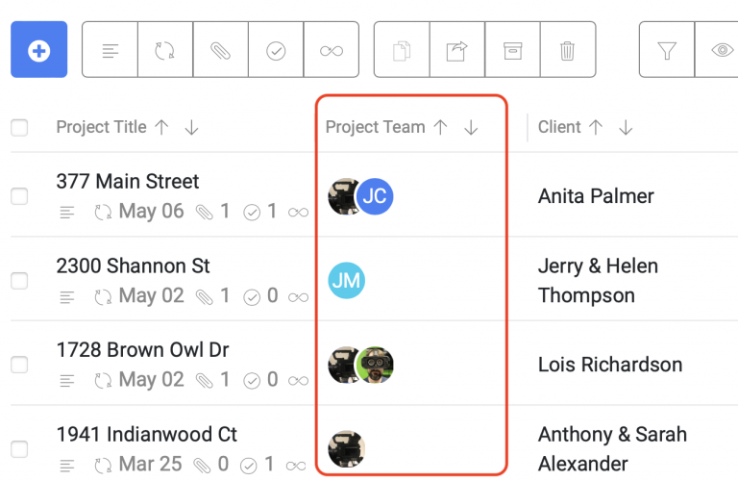Click the notes lines icon in toolbar
This screenshot has height=481, width=738.
111,50
